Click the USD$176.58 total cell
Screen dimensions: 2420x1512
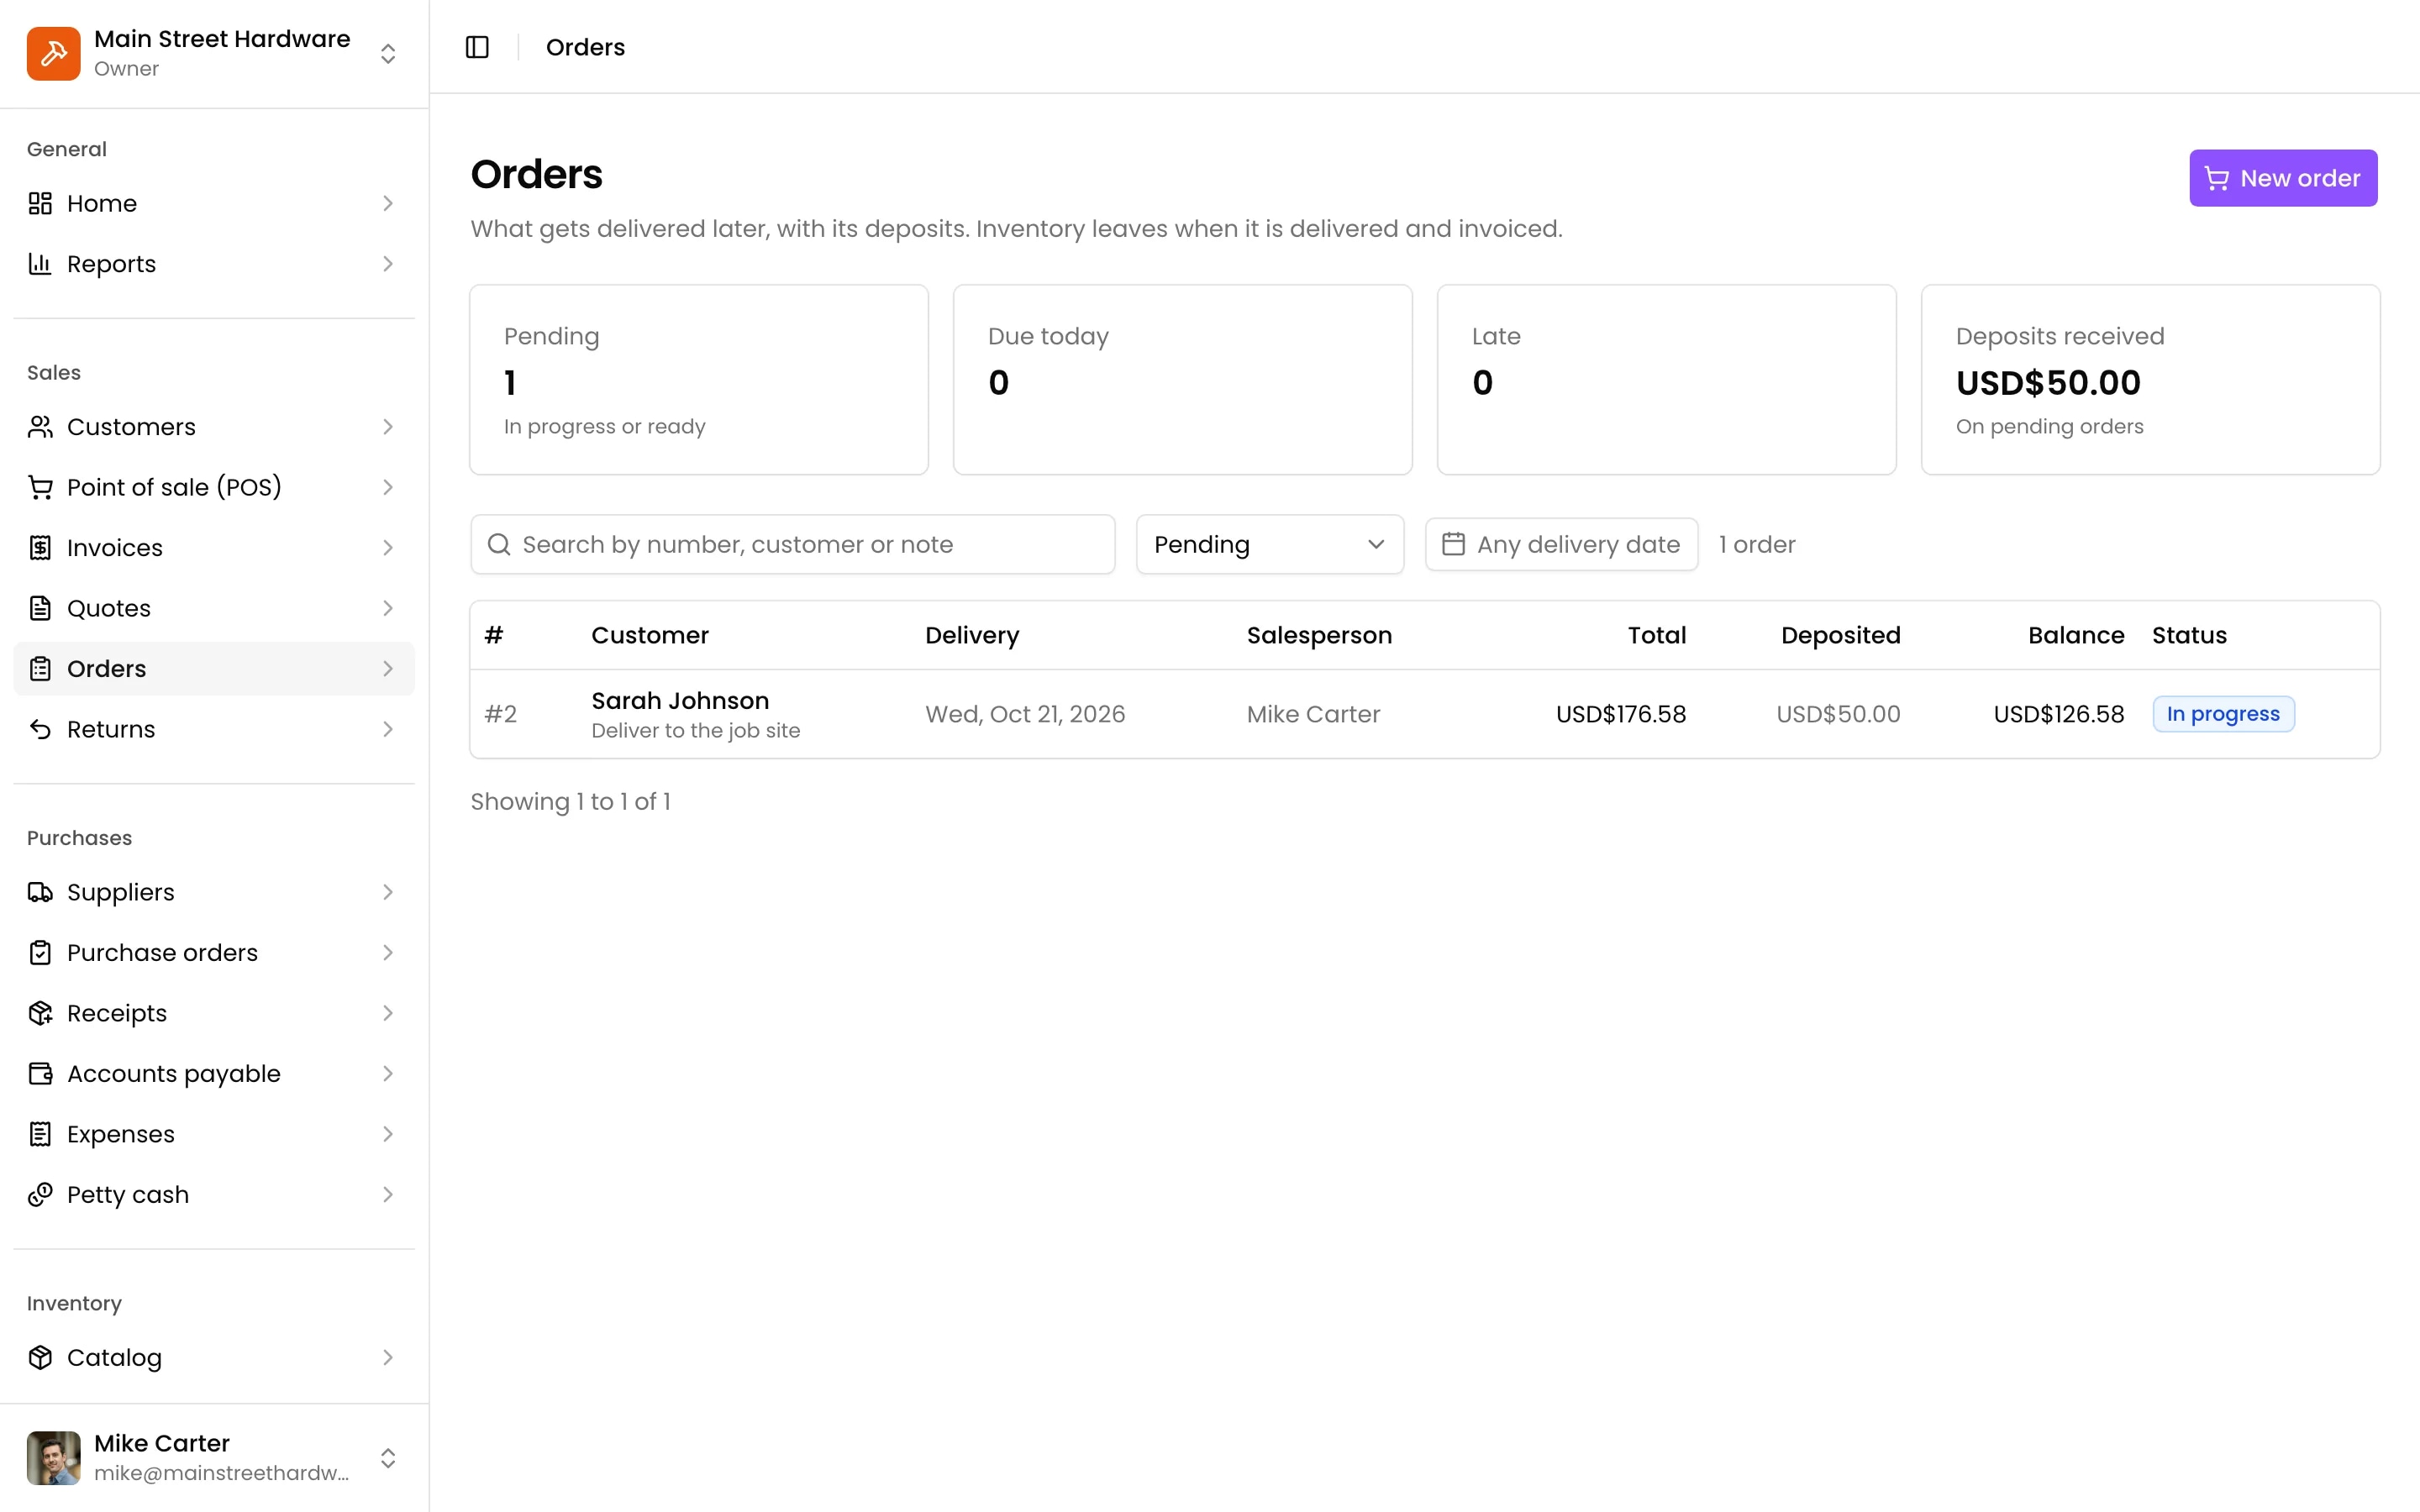pos(1621,714)
